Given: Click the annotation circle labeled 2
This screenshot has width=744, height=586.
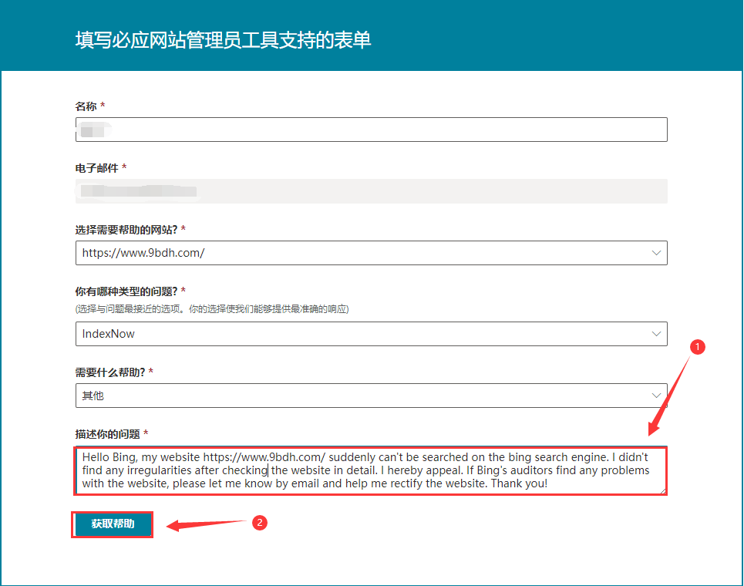Looking at the screenshot, I should point(260,523).
